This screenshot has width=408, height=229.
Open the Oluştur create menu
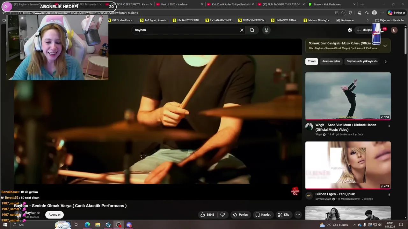pyautogui.click(x=364, y=30)
